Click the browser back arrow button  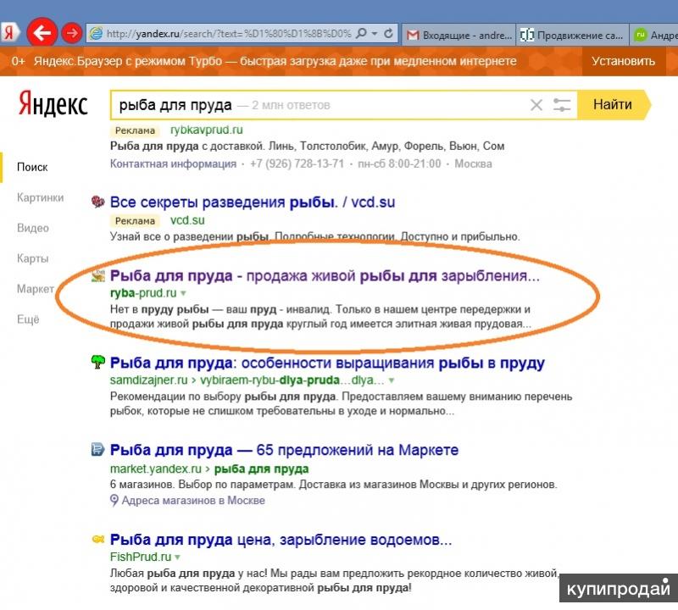click(x=42, y=33)
